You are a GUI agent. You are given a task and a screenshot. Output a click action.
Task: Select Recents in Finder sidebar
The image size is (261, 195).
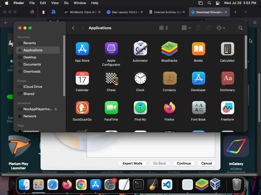point(38,43)
